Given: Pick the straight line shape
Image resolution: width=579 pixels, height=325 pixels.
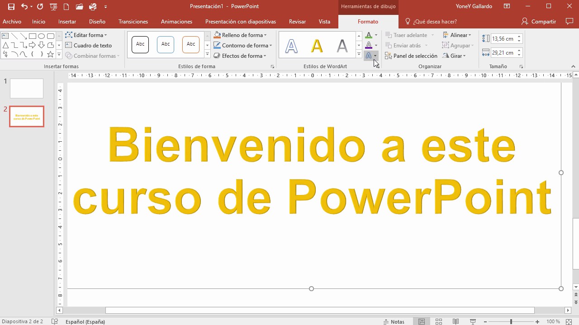Looking at the screenshot, I should [x=14, y=36].
